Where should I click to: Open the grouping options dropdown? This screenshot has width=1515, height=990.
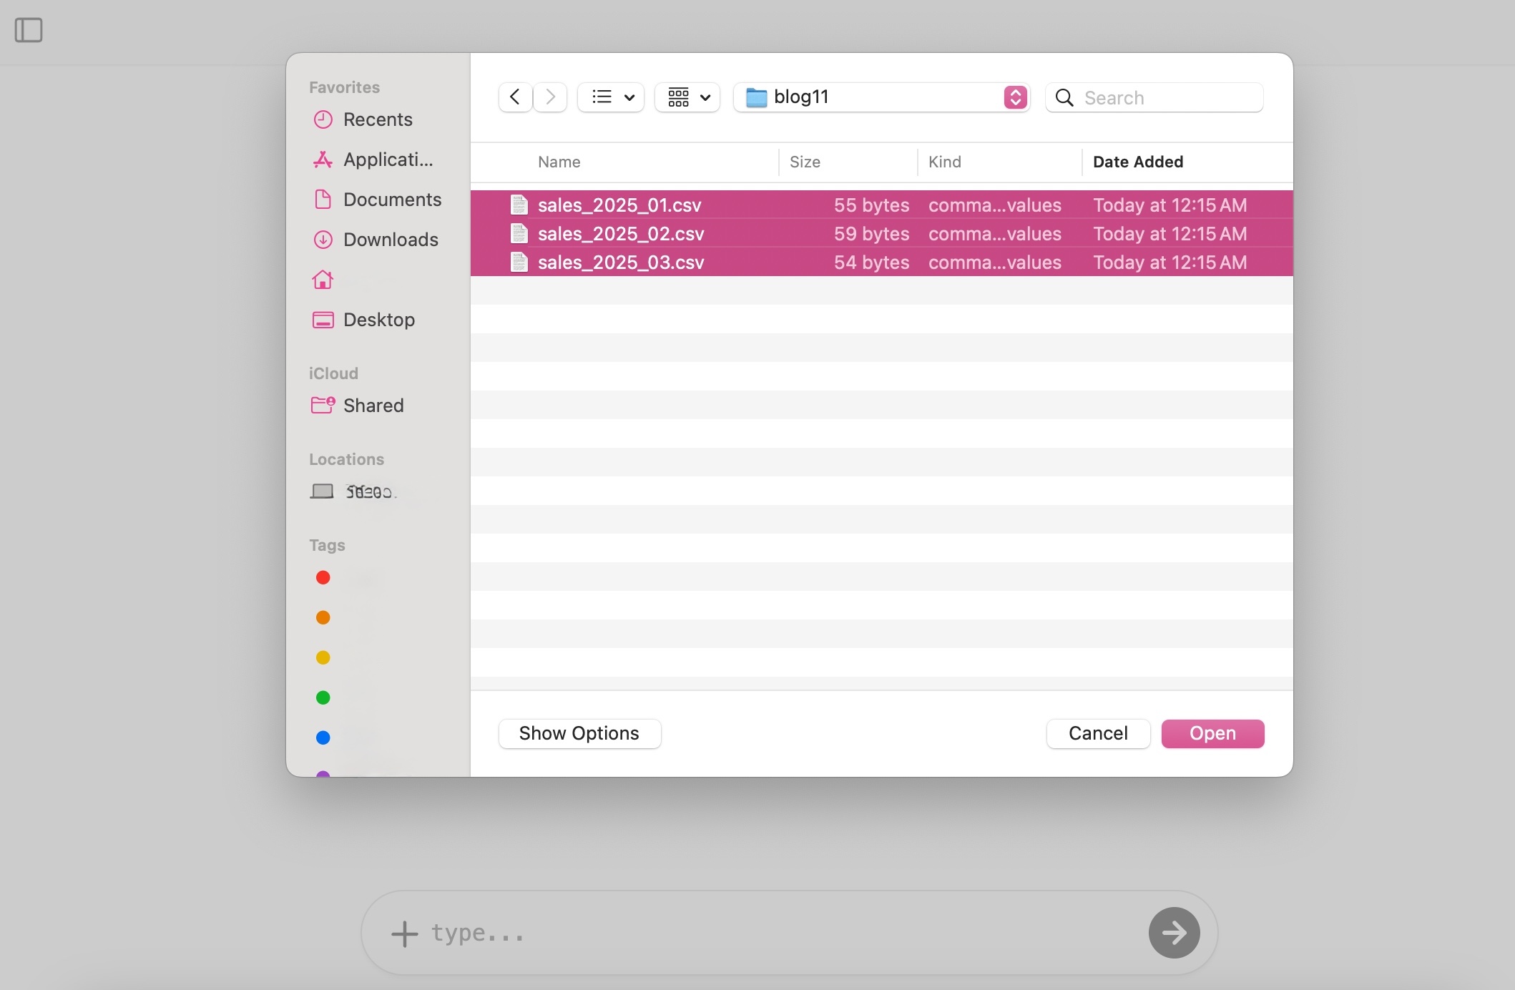[687, 97]
